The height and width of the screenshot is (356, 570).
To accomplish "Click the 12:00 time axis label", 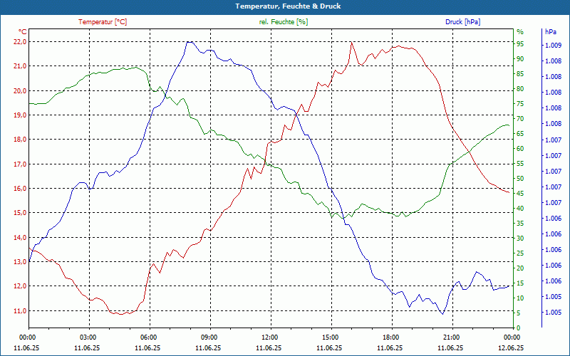I will coord(269,337).
